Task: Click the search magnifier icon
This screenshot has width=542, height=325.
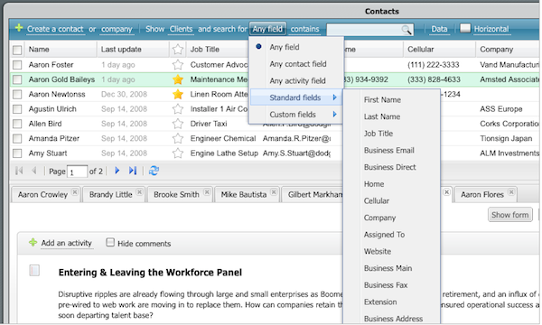Action: click(406, 30)
